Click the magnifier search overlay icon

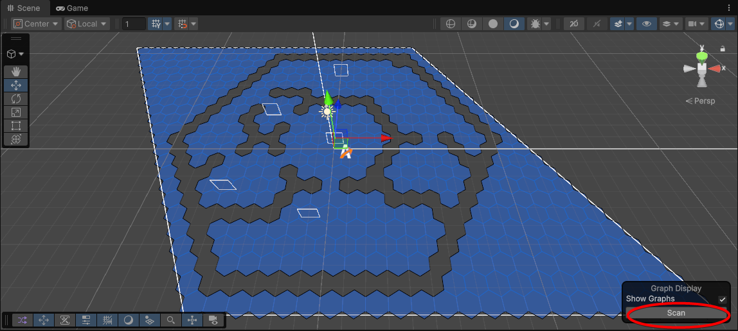click(170, 320)
